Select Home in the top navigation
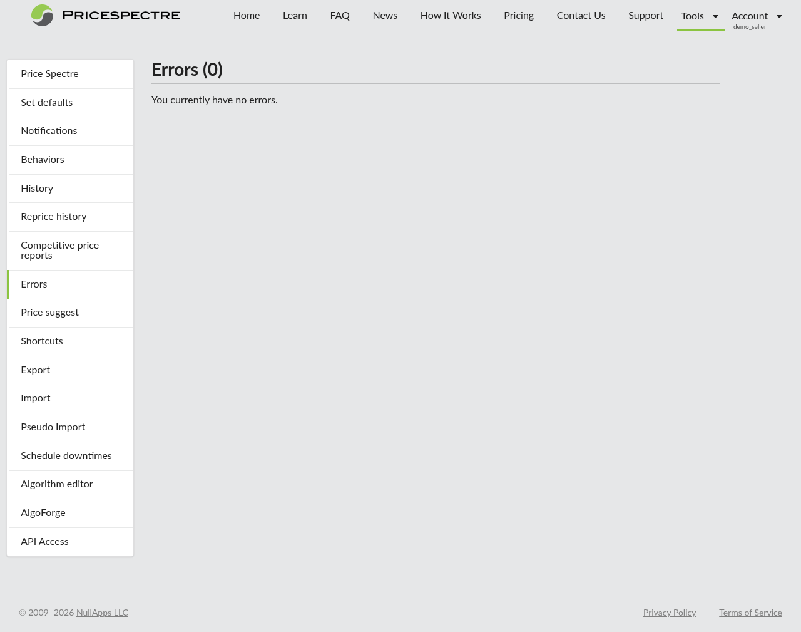801x632 pixels. [x=247, y=16]
